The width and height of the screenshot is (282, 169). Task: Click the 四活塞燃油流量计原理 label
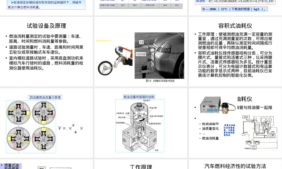coord(45,97)
